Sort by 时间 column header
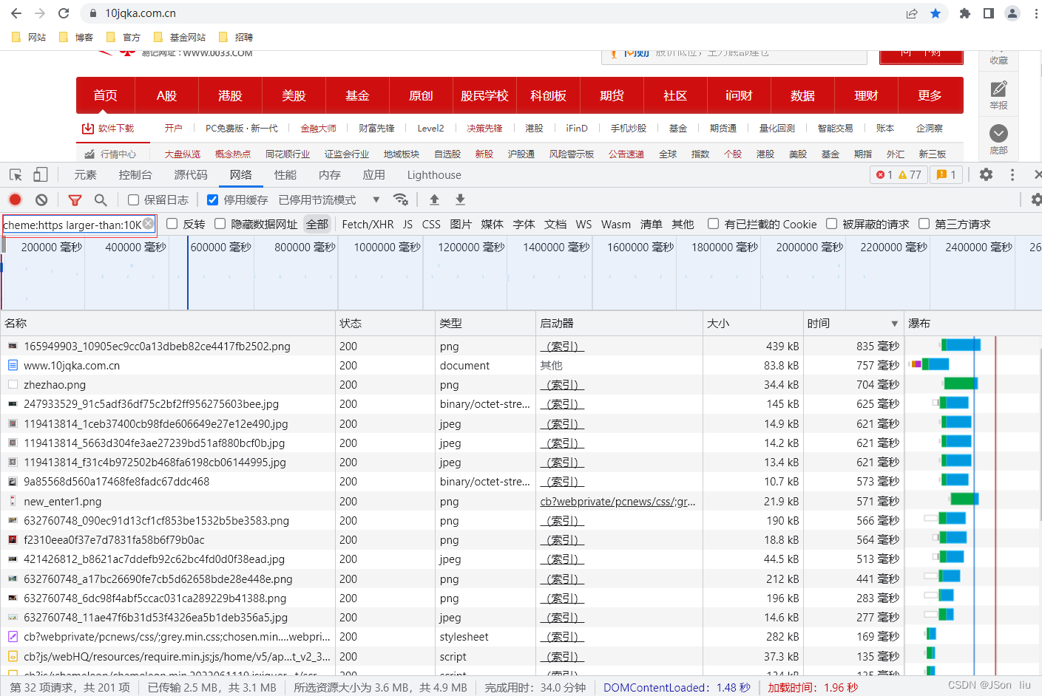Viewport: 1042px width, 696px height. [853, 323]
